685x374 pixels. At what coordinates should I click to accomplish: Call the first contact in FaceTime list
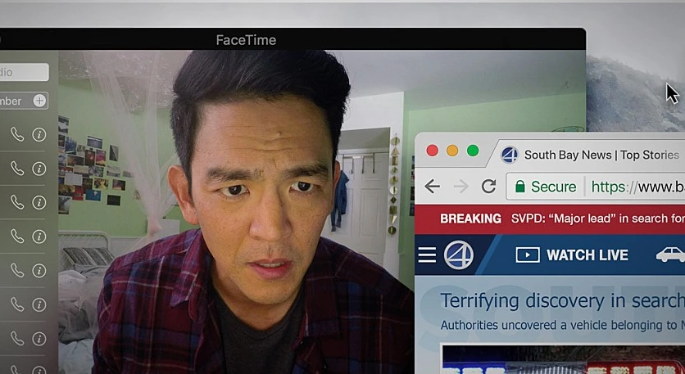17,134
